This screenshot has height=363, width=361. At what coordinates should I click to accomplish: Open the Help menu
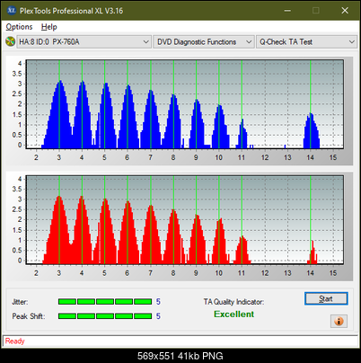click(x=49, y=27)
